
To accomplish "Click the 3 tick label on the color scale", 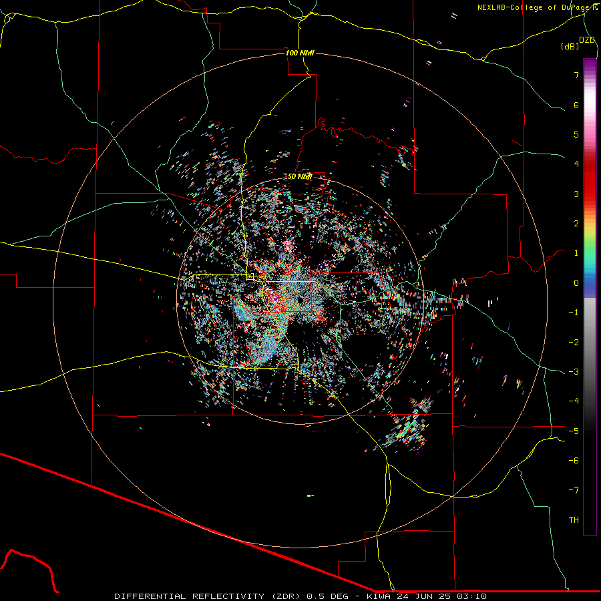I will [576, 194].
